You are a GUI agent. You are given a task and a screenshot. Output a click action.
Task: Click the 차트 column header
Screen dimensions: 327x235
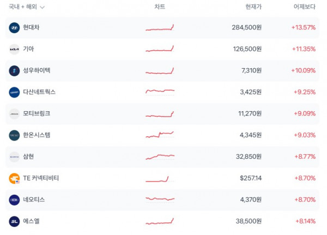click(x=160, y=7)
